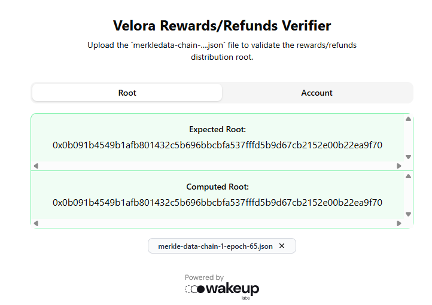Click the Expected Root vertical scrollbar track
This screenshot has height=305, width=432.
(x=408, y=138)
